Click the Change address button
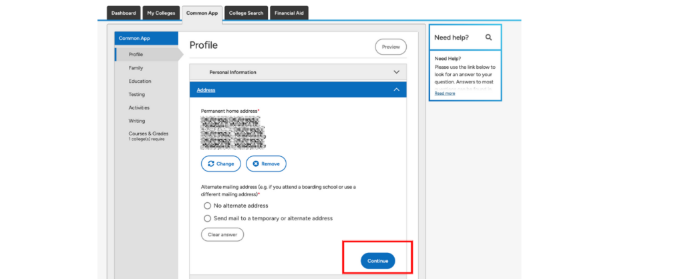684x279 pixels. pyautogui.click(x=220, y=164)
